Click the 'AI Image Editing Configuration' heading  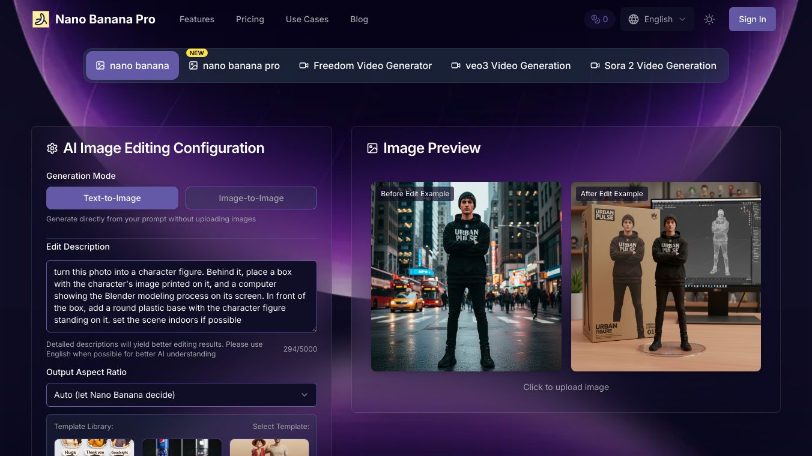tap(164, 148)
